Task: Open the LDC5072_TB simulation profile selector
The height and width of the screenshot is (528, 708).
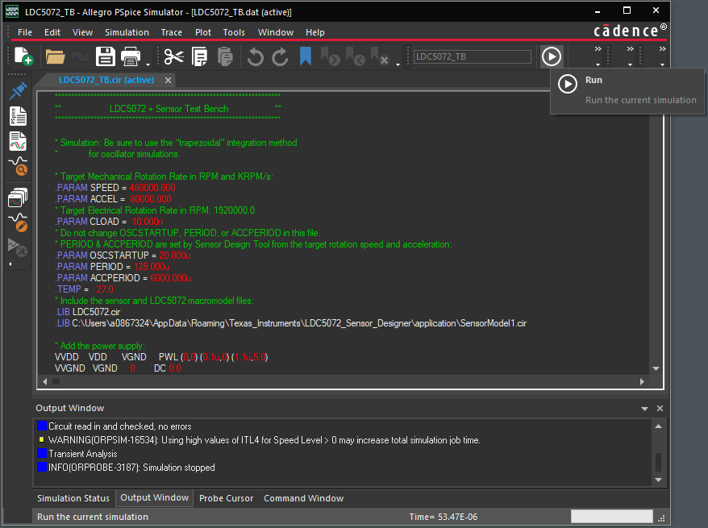Action: tap(472, 57)
